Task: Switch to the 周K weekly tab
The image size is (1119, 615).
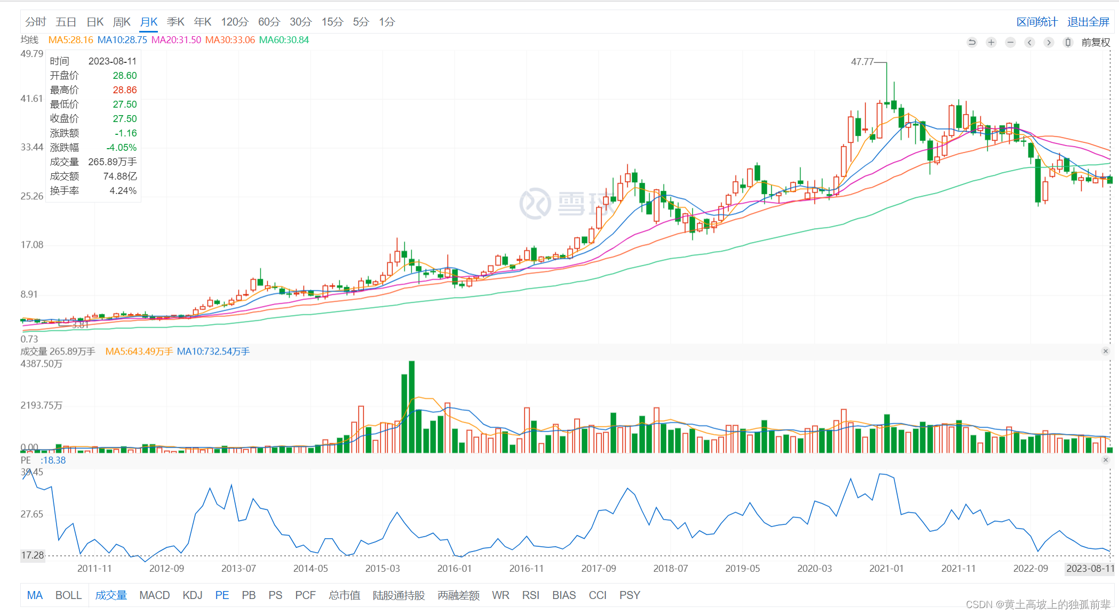Action: (x=122, y=22)
